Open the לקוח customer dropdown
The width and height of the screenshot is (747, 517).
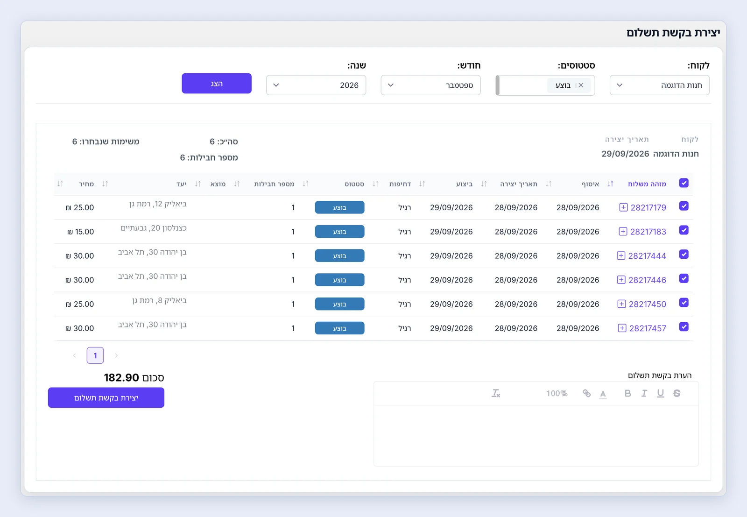coord(659,85)
